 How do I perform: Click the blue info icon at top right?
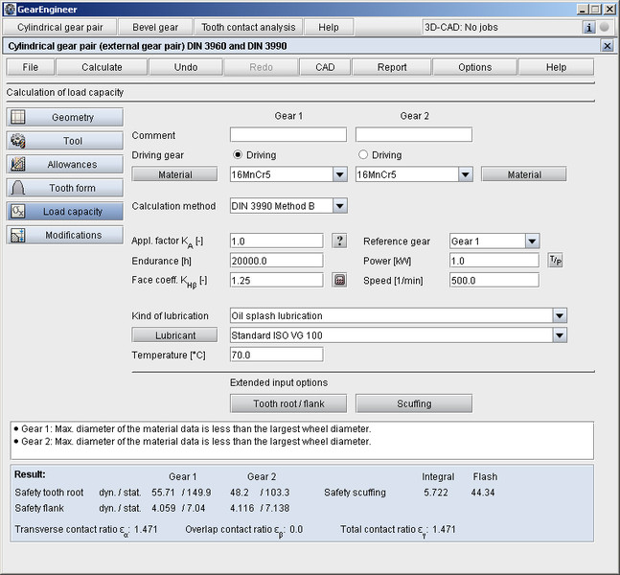pyautogui.click(x=589, y=27)
